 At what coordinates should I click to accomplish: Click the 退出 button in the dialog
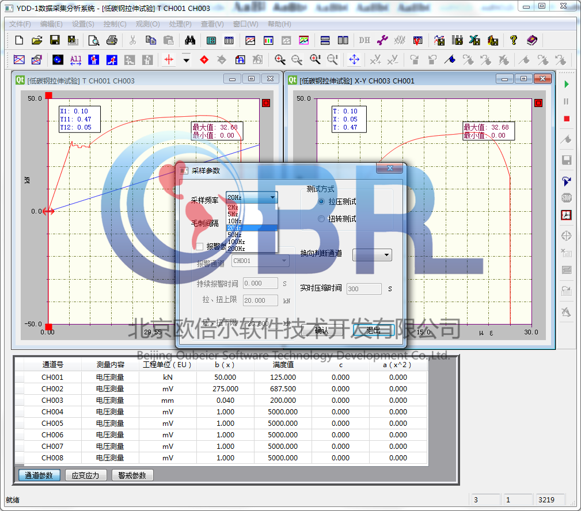click(374, 330)
